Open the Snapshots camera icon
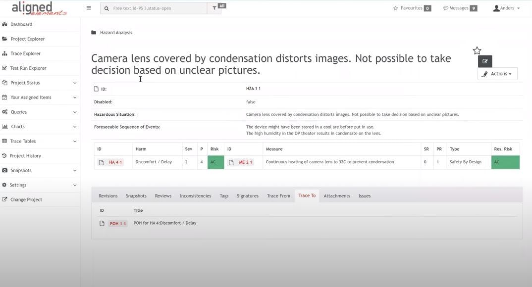The width and height of the screenshot is (532, 287). pos(4,170)
